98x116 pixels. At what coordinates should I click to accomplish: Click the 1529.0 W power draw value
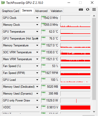click(50, 100)
